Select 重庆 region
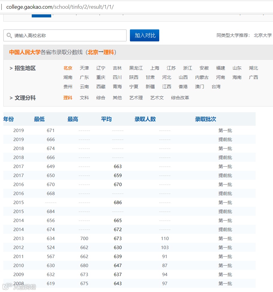This screenshot has height=292, width=273. pos(101,77)
